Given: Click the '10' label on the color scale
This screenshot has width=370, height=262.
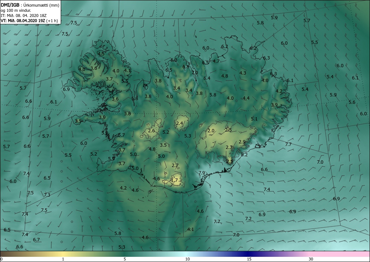Looking at the screenshot, I should click(x=187, y=259).
